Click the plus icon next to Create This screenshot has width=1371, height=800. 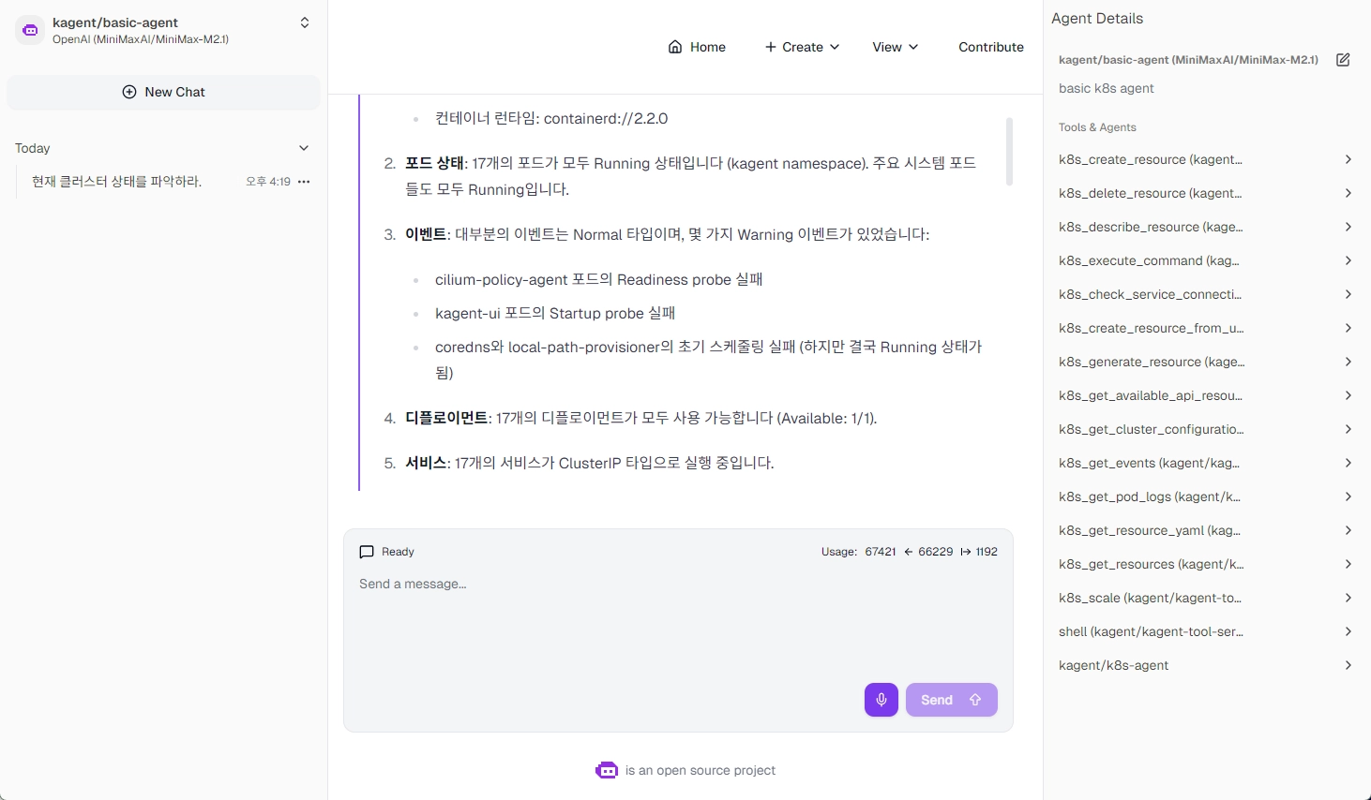(x=771, y=47)
